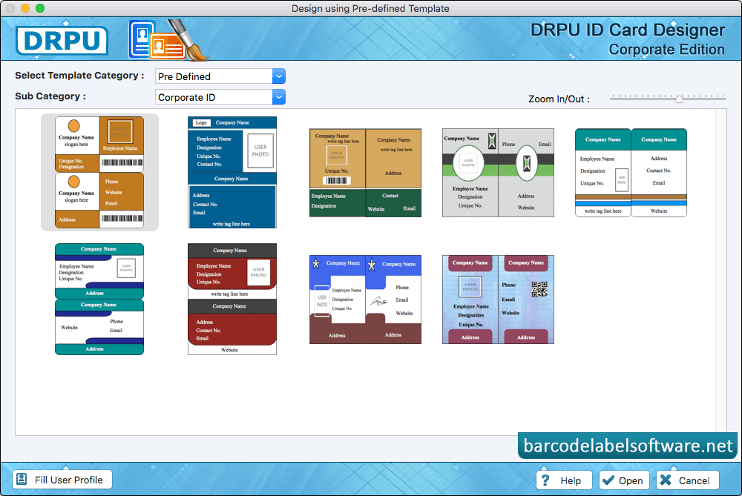The image size is (742, 496).
Task: Click the Corporate ID sub category field
Action: pyautogui.click(x=214, y=97)
